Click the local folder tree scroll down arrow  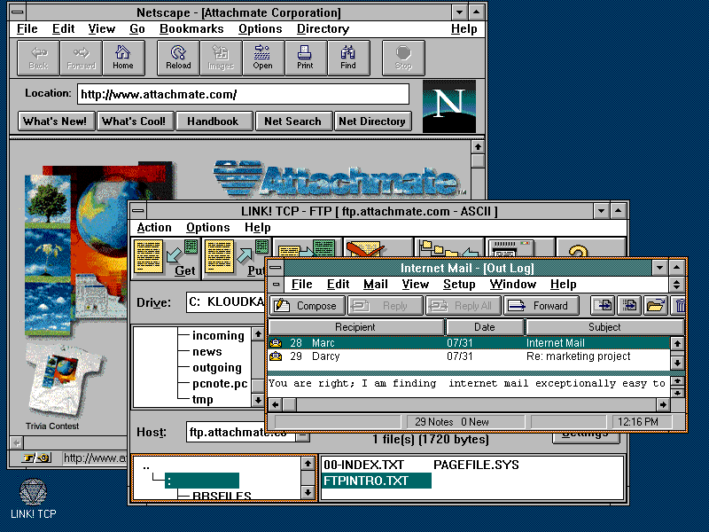tap(258, 400)
